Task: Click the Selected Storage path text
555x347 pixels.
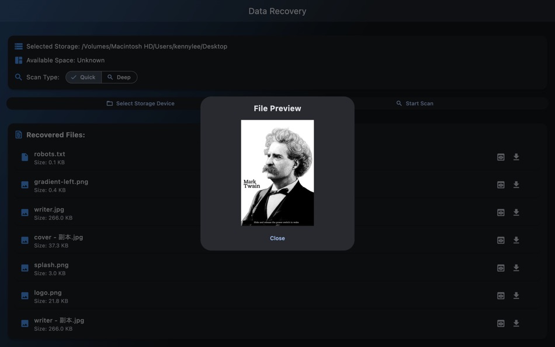Action: [127, 46]
